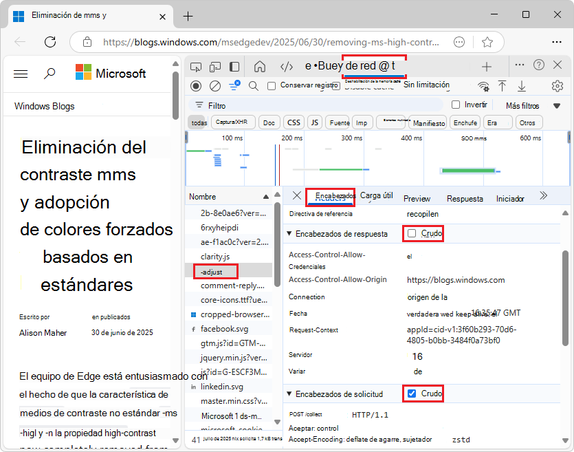This screenshot has height=452, width=574.
Task: Import a HAR file
Action: click(x=504, y=87)
